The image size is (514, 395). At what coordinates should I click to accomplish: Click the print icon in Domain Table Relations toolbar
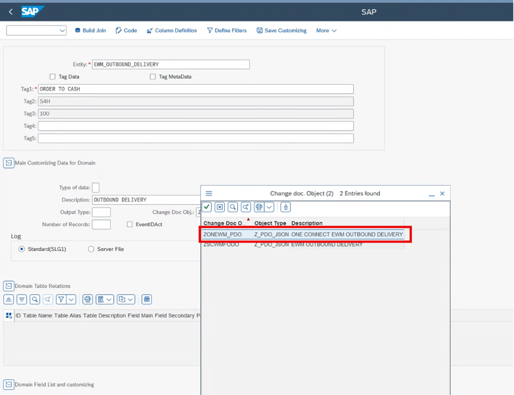coord(87,299)
